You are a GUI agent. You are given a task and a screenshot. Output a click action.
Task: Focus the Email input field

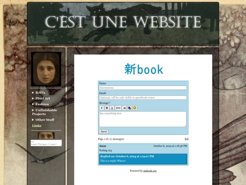pyautogui.click(x=143, y=98)
